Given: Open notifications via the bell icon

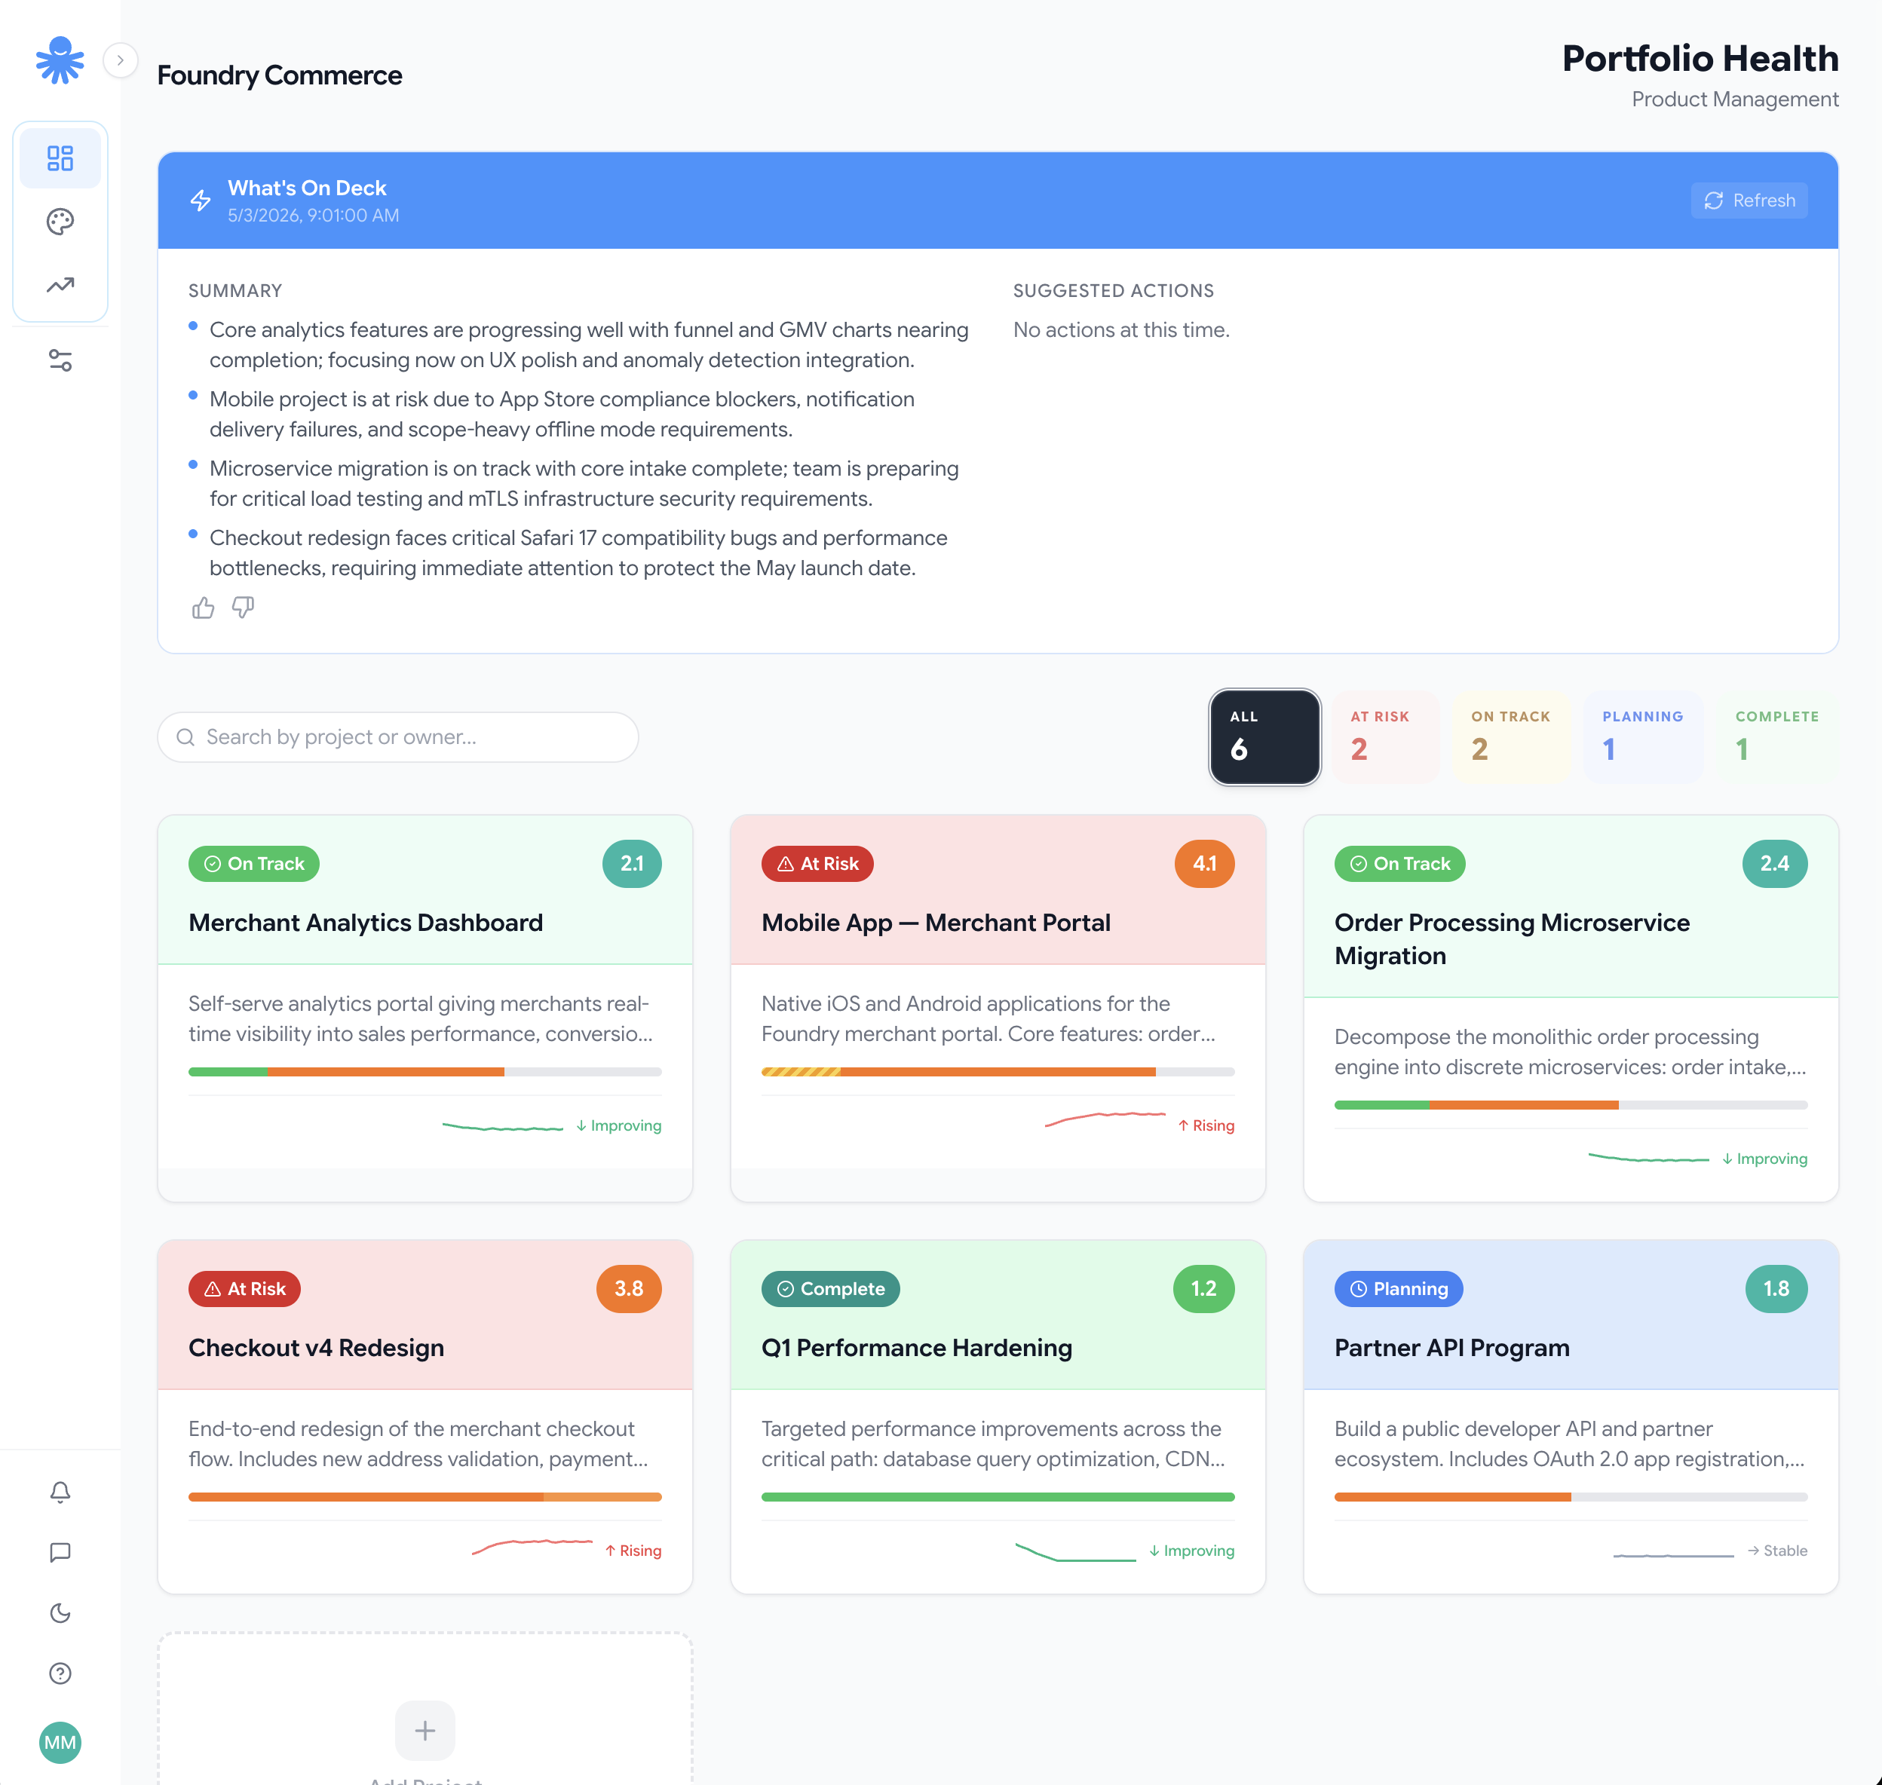Looking at the screenshot, I should [x=60, y=1492].
